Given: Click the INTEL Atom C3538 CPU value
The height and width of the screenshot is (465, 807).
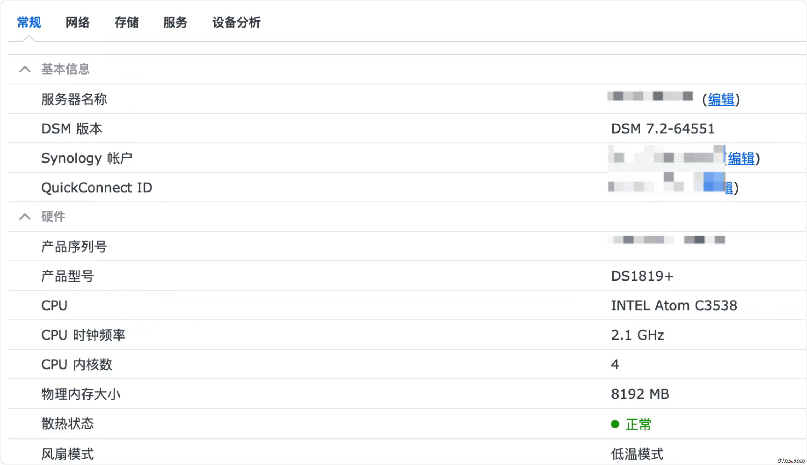Looking at the screenshot, I should coord(674,306).
